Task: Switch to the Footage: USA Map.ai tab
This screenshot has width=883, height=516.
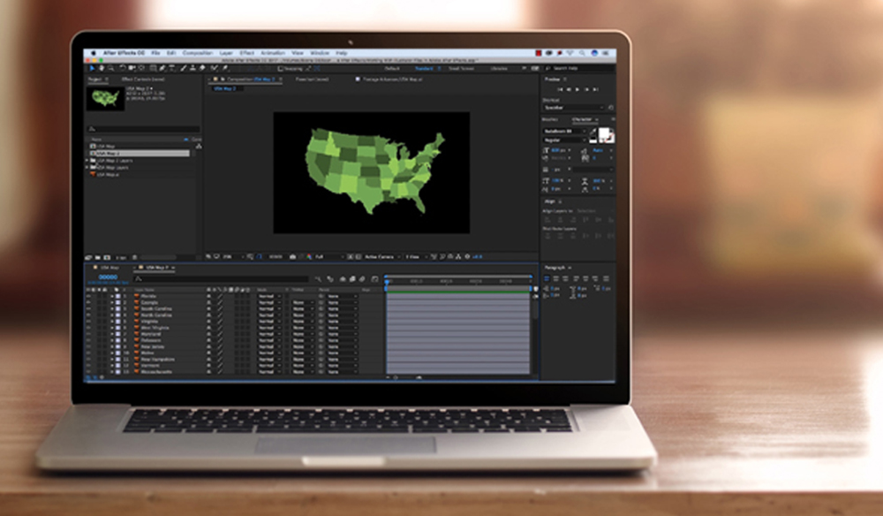Action: (392, 80)
